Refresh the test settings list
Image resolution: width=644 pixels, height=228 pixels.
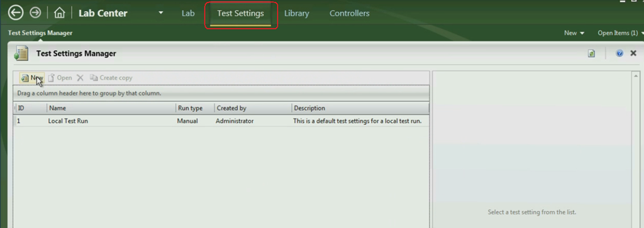[x=591, y=53]
